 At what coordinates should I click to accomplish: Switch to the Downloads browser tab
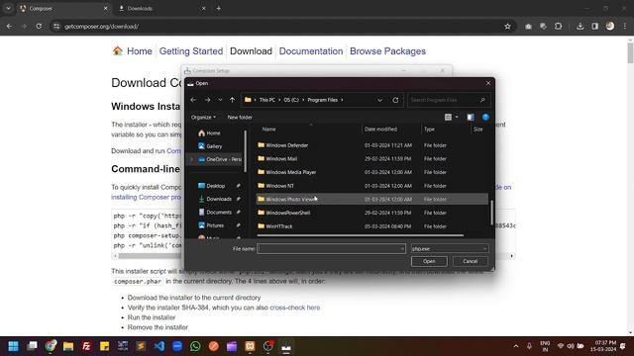(160, 8)
